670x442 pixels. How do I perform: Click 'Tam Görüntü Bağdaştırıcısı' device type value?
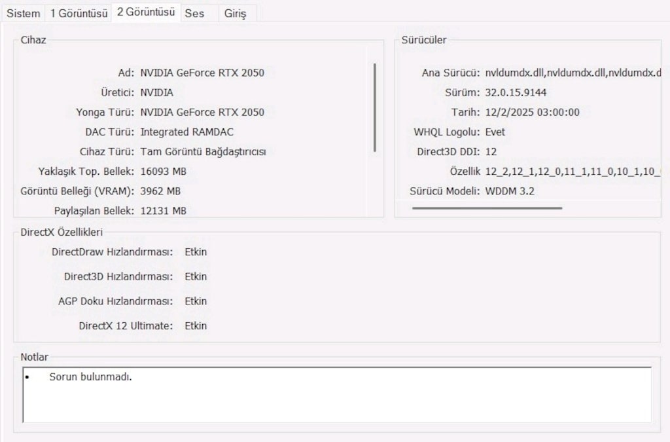203,152
